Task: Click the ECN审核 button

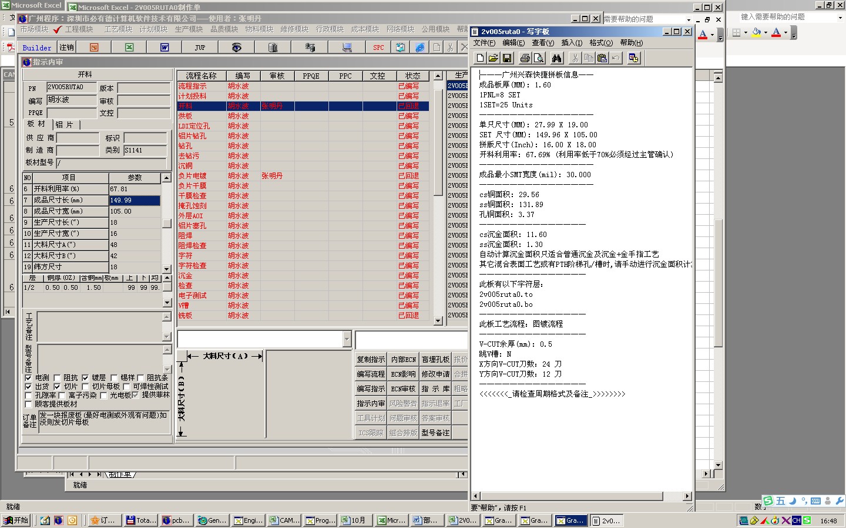Action: pos(403,389)
